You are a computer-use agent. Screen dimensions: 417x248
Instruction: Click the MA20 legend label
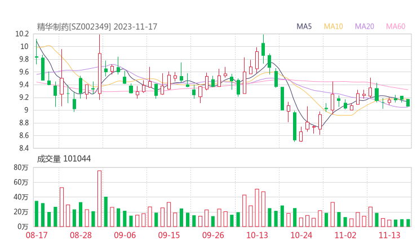[x=365, y=26]
